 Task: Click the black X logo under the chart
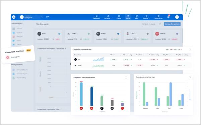(x=102, y=108)
